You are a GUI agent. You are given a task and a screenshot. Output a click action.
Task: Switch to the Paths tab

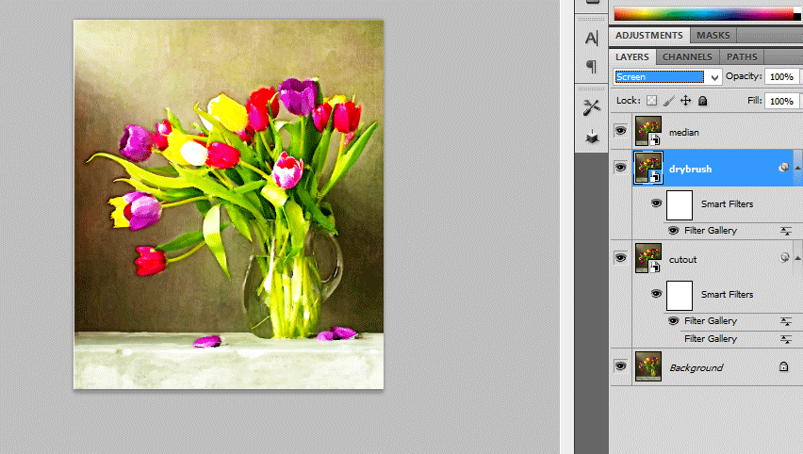coord(742,57)
